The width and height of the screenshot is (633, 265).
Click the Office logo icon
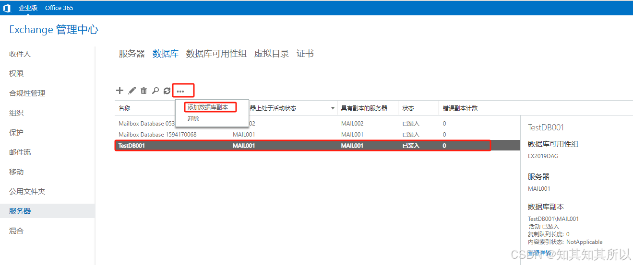7,8
